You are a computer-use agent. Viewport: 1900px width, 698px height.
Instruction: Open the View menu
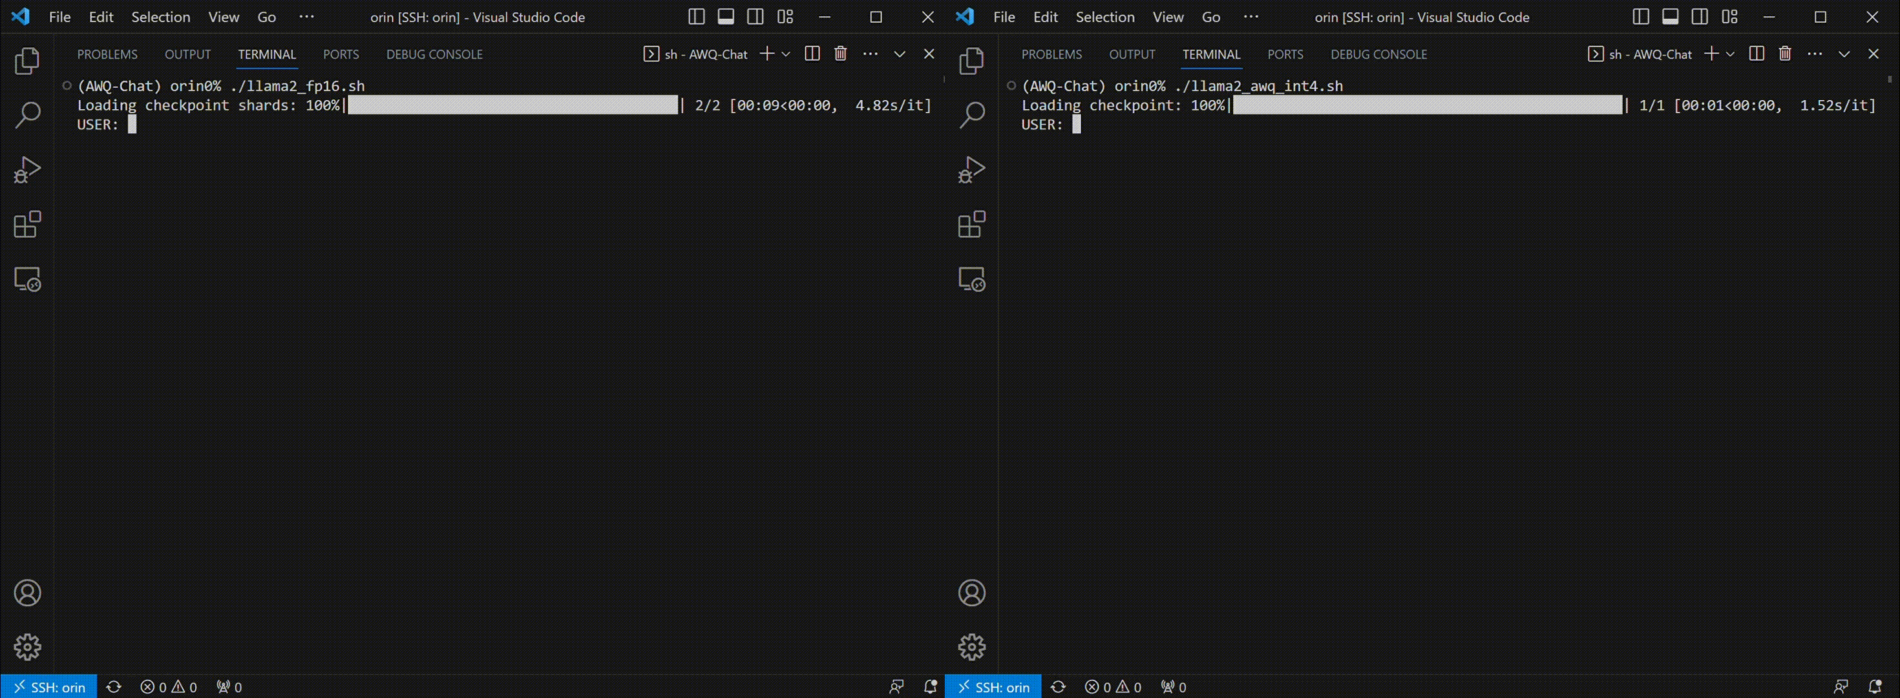click(x=223, y=17)
